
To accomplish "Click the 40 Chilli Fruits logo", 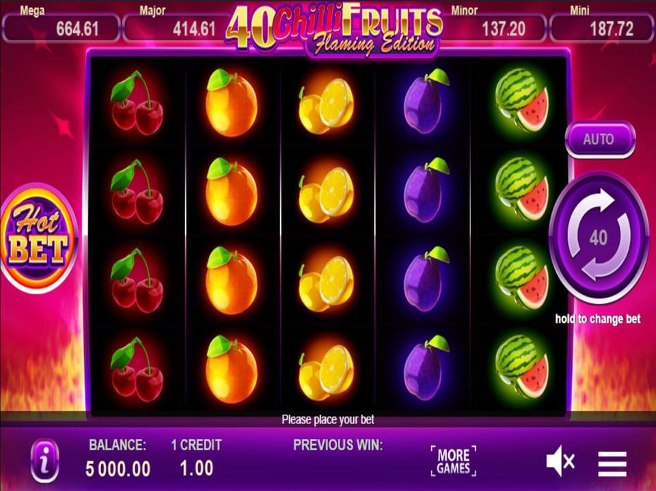I will click(x=333, y=29).
